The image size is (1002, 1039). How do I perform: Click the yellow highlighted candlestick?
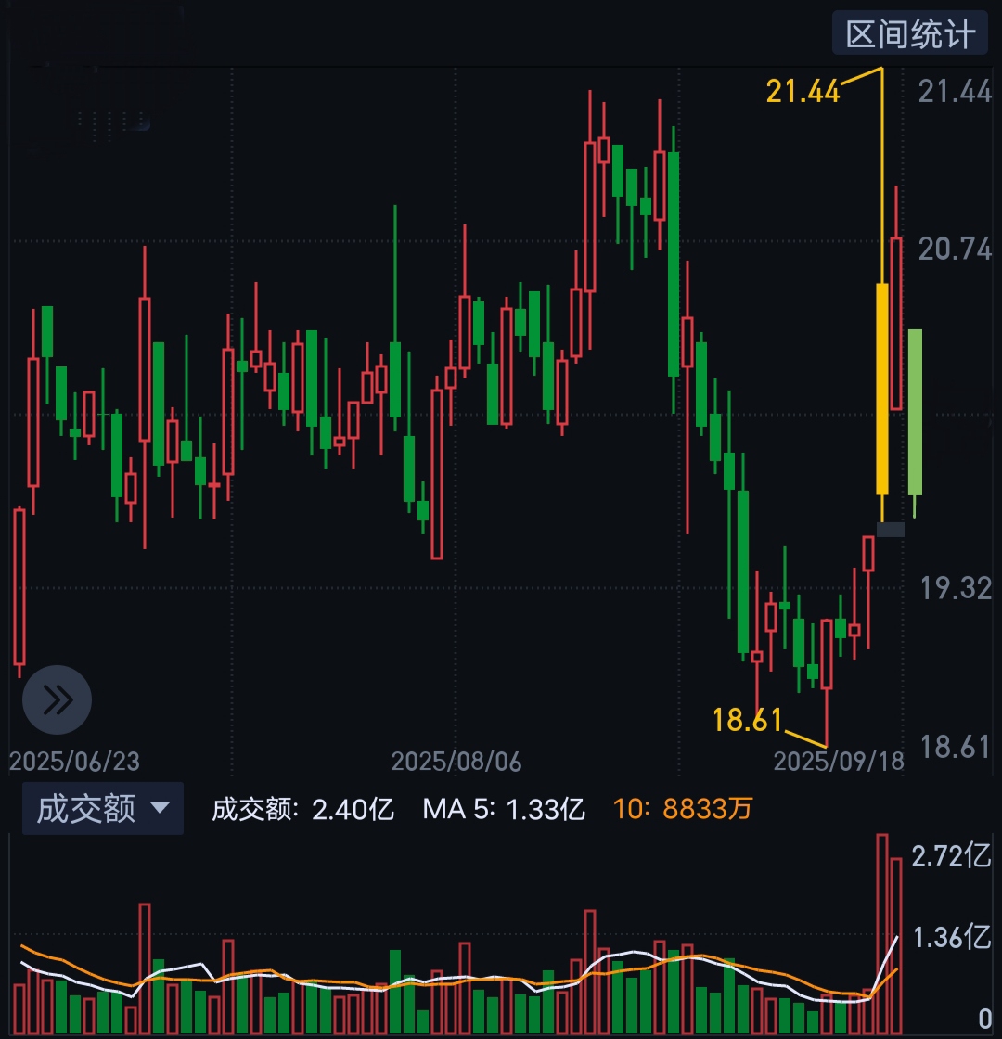882,389
